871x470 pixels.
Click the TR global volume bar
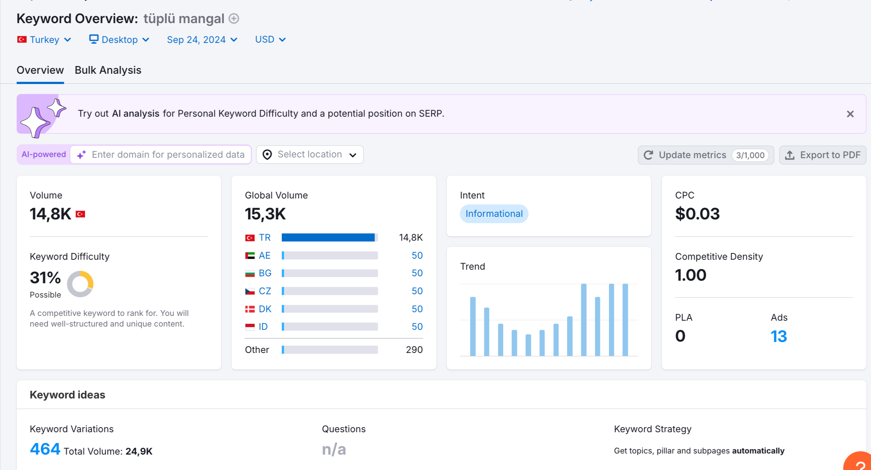click(329, 238)
